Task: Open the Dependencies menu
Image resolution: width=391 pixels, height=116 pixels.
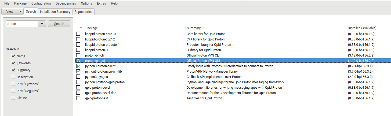Action: pos(66,3)
